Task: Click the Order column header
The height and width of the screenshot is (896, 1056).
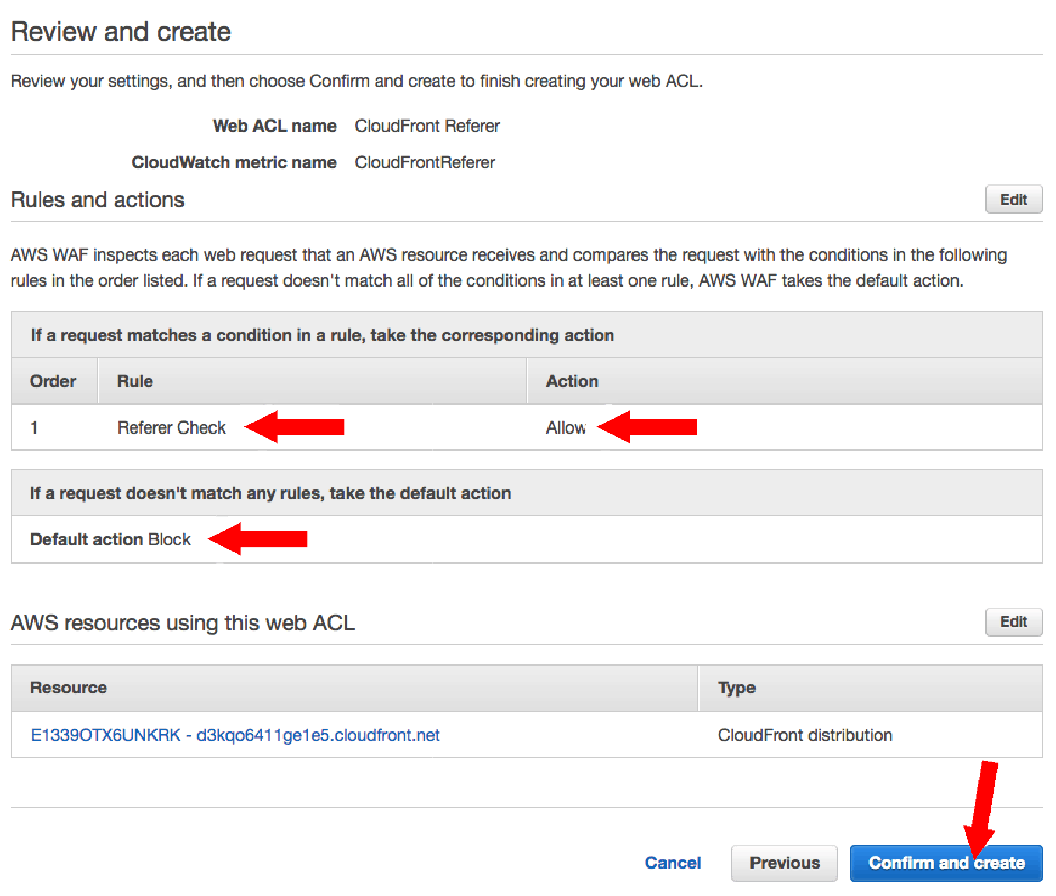Action: coord(53,381)
